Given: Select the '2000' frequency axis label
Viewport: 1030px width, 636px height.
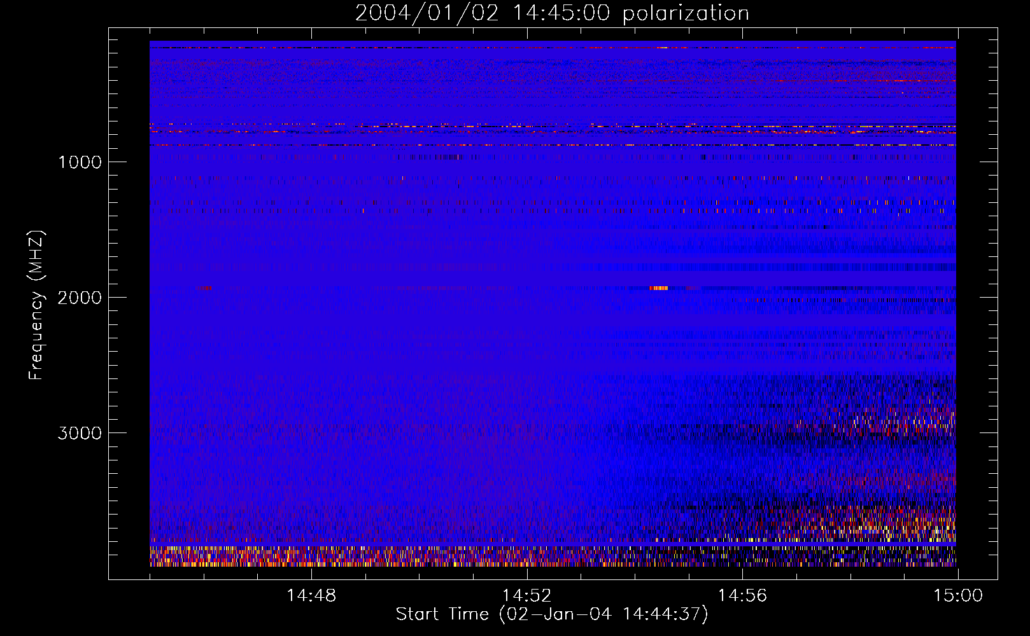Looking at the screenshot, I should point(80,298).
